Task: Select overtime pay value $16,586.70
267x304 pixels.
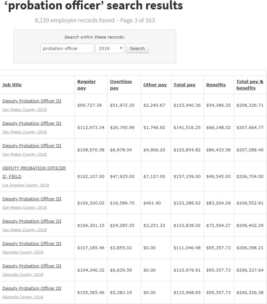Action: click(122, 203)
